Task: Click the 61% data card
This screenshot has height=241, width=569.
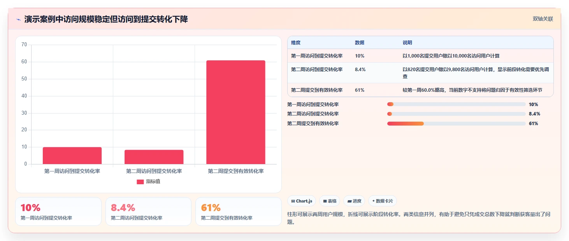Action: tap(239, 211)
